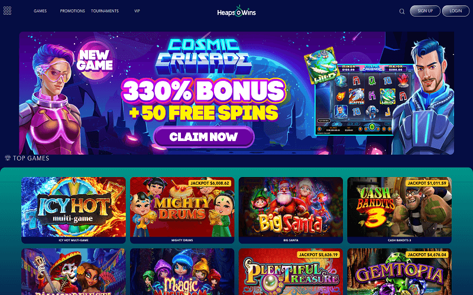This screenshot has height=295, width=473.
Task: Select the Cash Bandits 3 game
Action: click(400, 210)
